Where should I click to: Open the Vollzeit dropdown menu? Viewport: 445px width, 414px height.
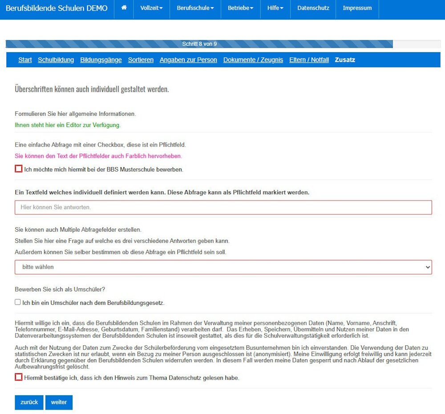tap(151, 8)
